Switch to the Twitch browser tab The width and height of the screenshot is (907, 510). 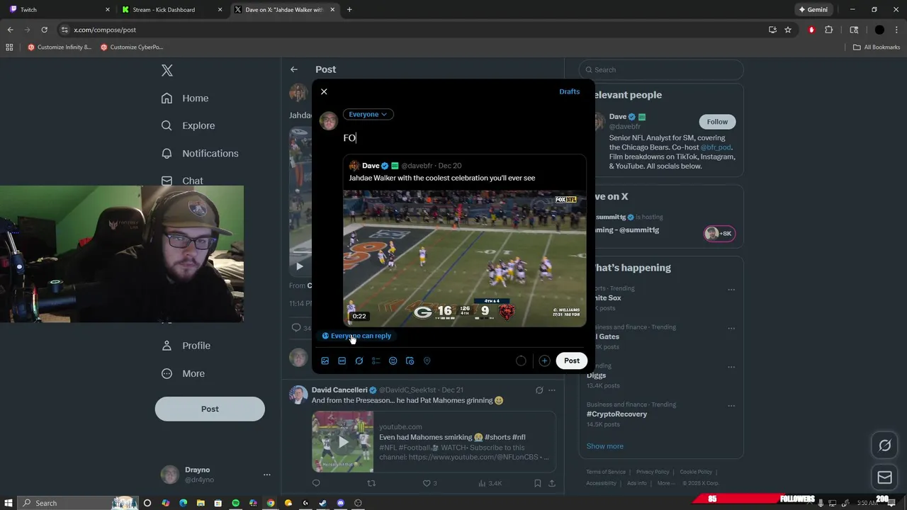coord(59,10)
